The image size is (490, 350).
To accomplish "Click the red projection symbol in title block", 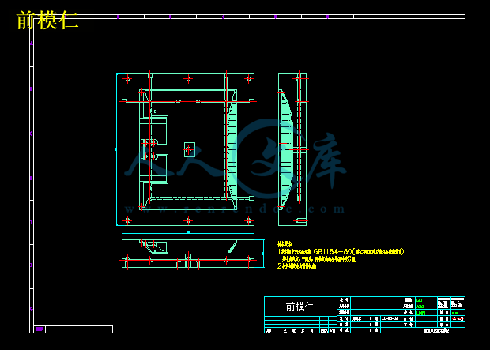I will click(x=458, y=318).
